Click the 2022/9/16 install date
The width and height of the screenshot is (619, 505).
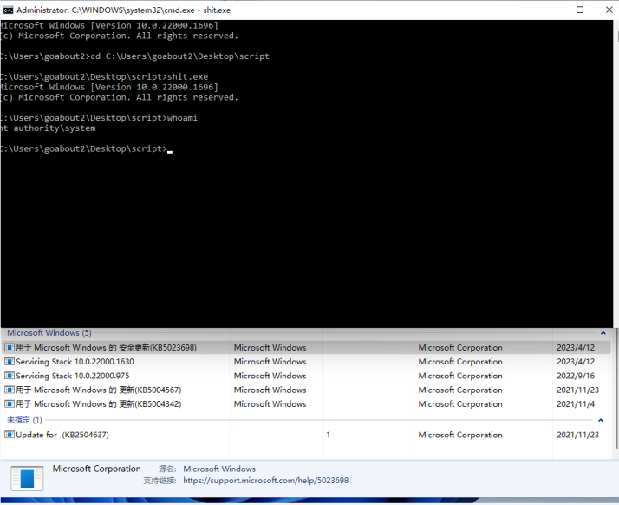pos(576,376)
